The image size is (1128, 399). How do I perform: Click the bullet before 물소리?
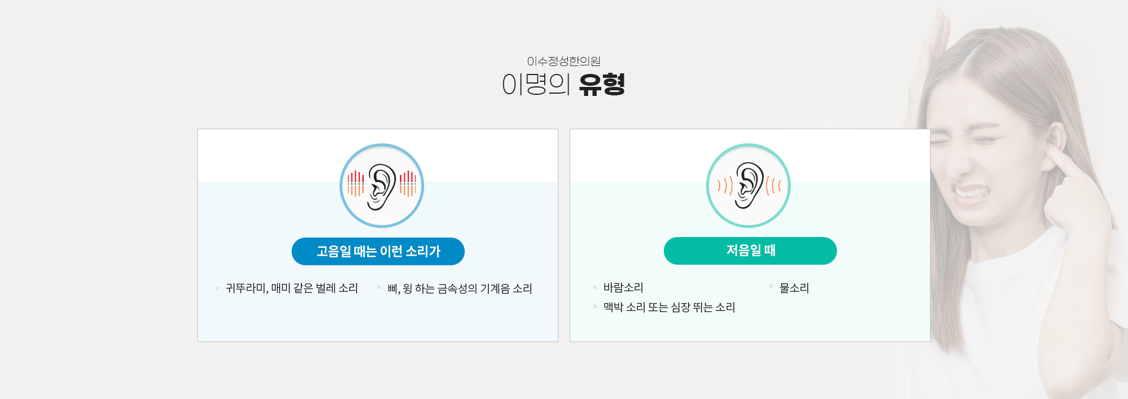tap(771, 287)
